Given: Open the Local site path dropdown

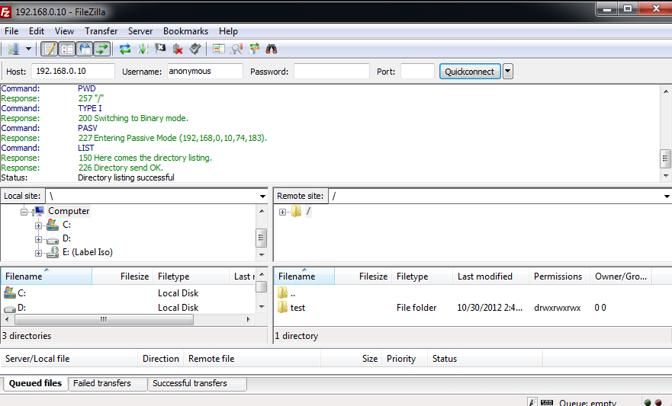Looking at the screenshot, I should coord(262,197).
